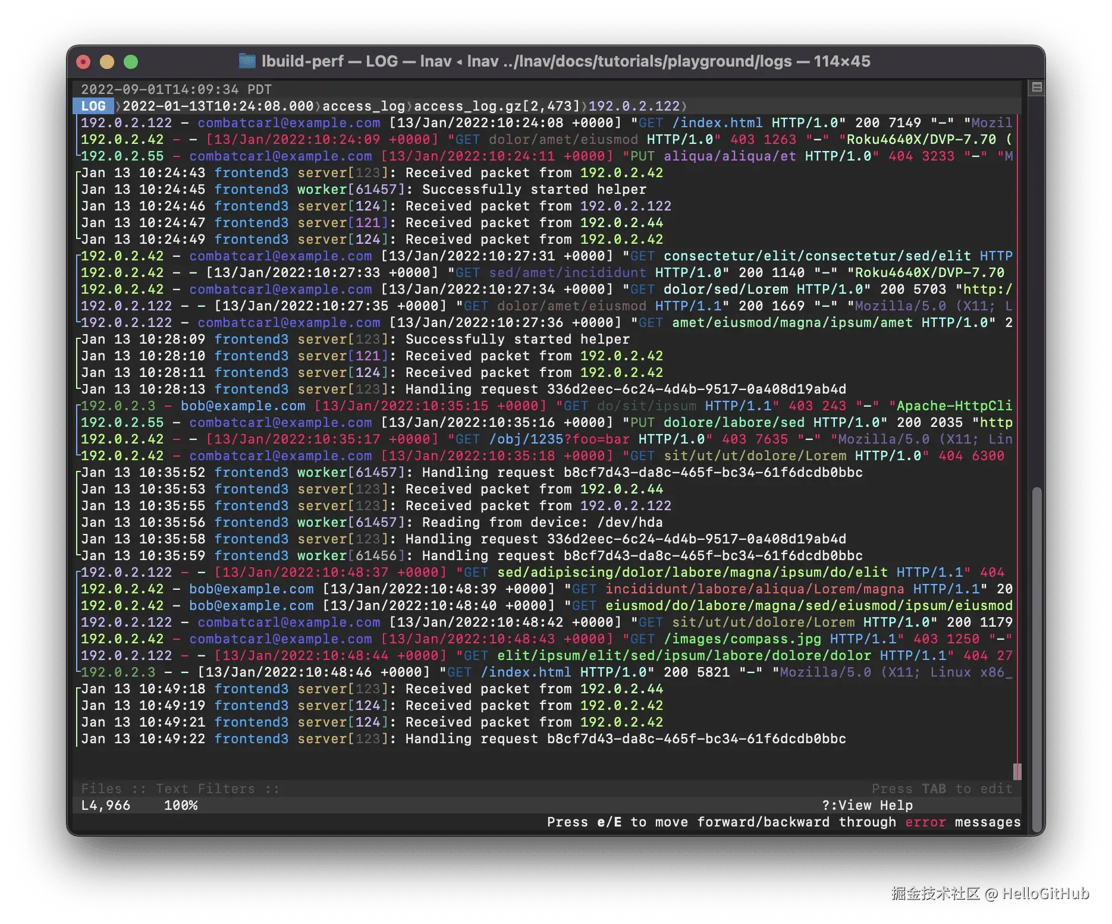The image size is (1112, 924).
Task: Click the '?:View Help' status text
Action: (867, 806)
